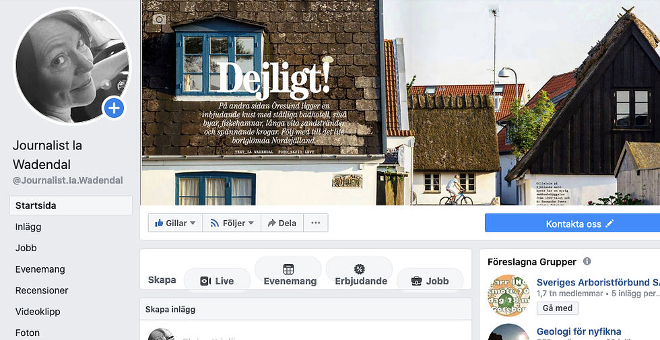Open the three-dots more options button
660x340 pixels.
pyautogui.click(x=316, y=223)
